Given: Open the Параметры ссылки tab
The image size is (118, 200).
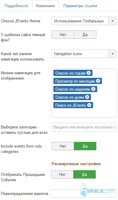Looking at the screenshot, I should click(80, 6).
